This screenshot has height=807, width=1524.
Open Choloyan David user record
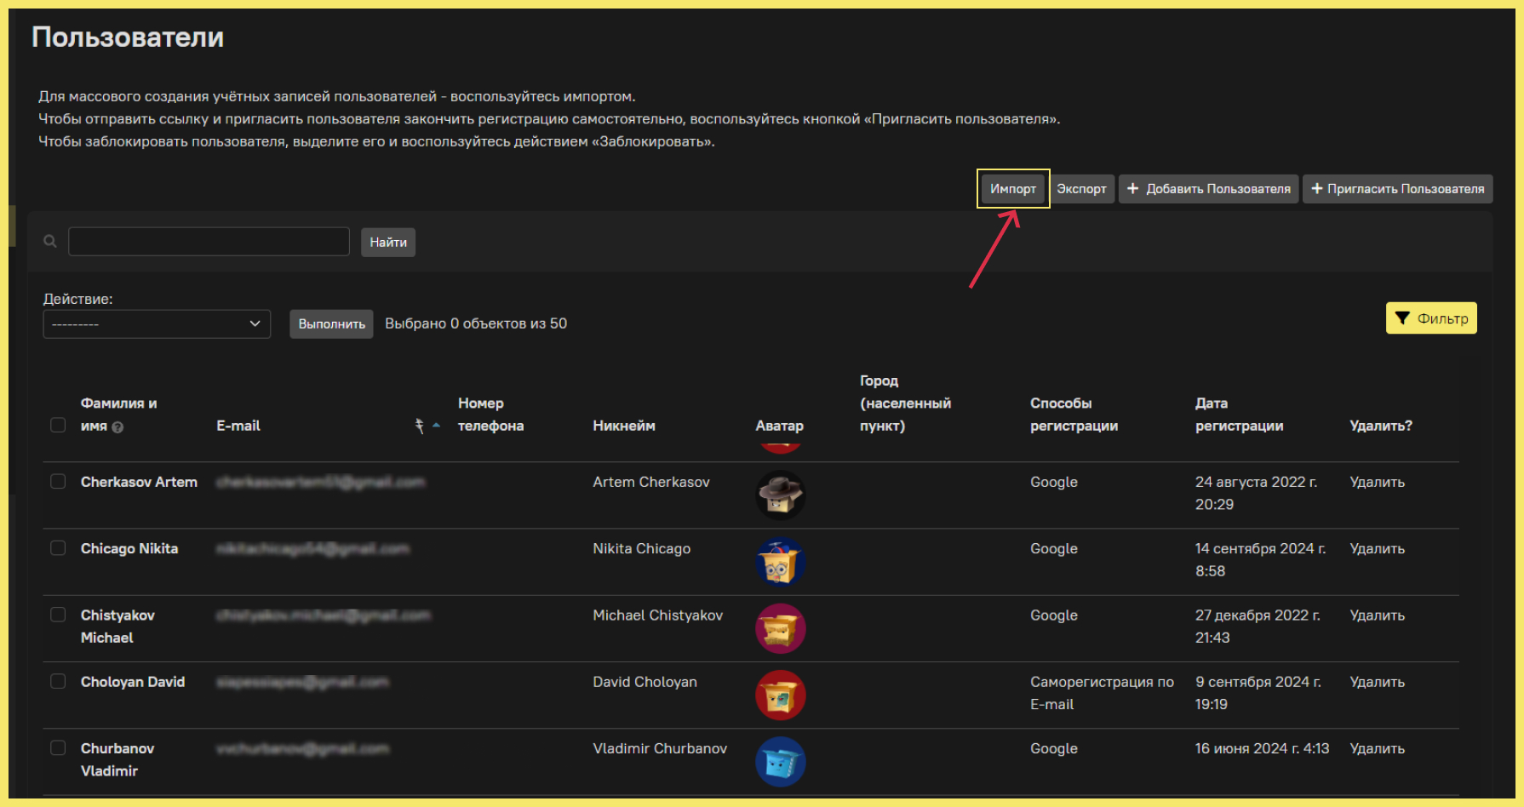tap(133, 682)
